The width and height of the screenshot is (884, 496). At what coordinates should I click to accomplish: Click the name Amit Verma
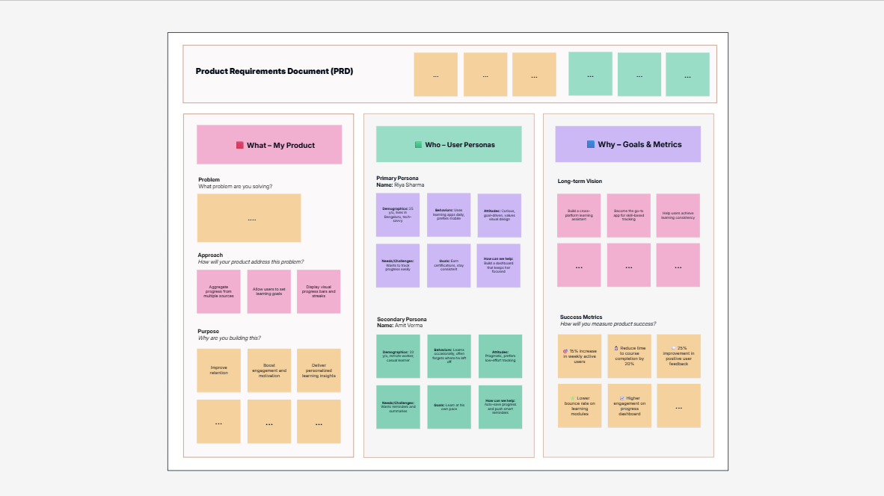coord(408,326)
